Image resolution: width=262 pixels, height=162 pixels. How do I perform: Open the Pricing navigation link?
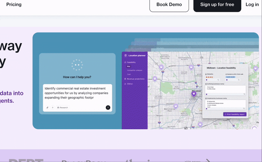point(14,4)
